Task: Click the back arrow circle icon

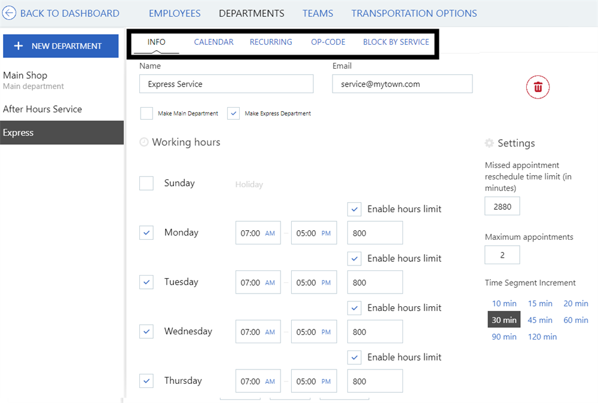Action: click(x=10, y=13)
